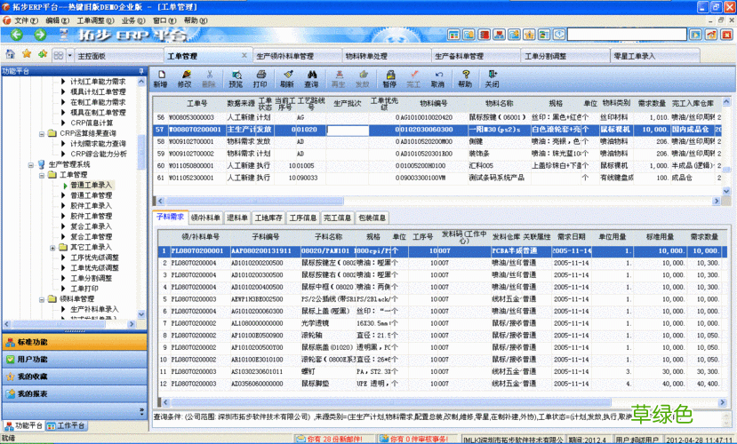Click the 查询 (Query) toolbar icon
The height and width of the screenshot is (444, 737).
click(311, 78)
